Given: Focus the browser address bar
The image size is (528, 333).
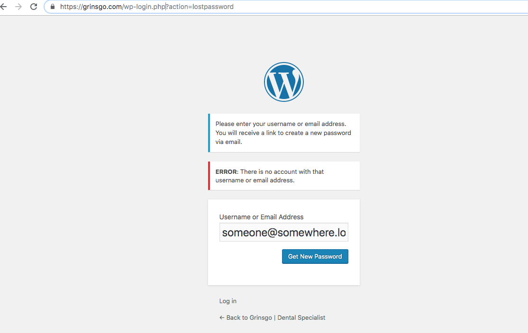Looking at the screenshot, I should (x=286, y=7).
